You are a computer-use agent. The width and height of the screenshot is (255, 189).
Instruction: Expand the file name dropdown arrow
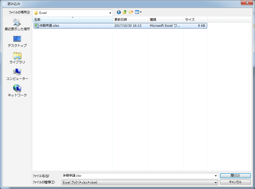(216, 176)
